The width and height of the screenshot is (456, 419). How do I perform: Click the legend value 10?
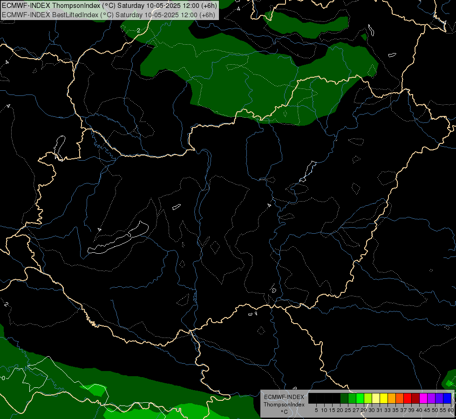click(x=324, y=410)
